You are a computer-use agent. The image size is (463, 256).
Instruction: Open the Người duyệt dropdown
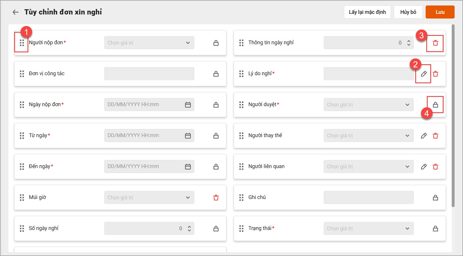[407, 105]
